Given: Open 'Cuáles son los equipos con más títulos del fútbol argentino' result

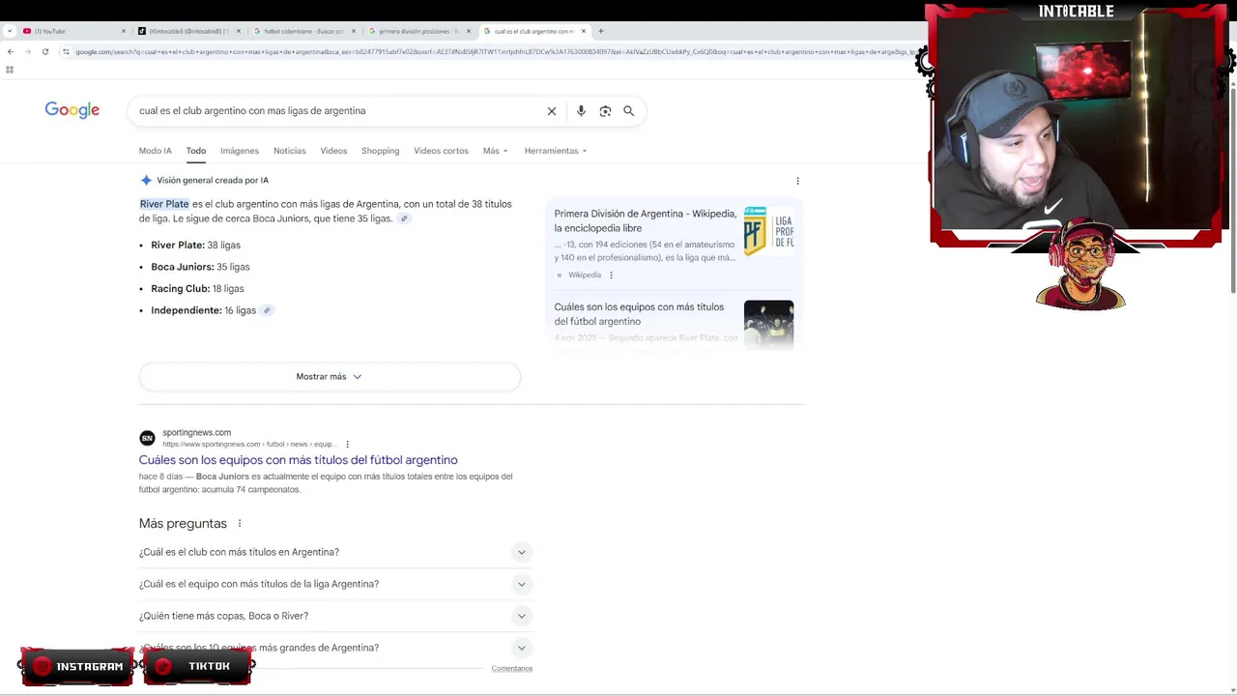Looking at the screenshot, I should point(298,460).
